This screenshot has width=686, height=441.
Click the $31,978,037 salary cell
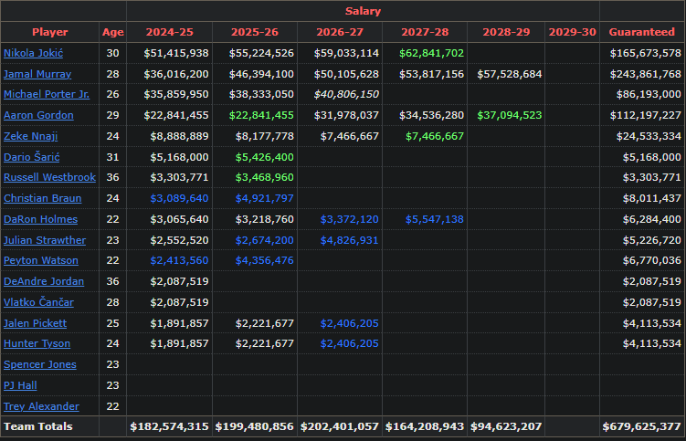[346, 115]
